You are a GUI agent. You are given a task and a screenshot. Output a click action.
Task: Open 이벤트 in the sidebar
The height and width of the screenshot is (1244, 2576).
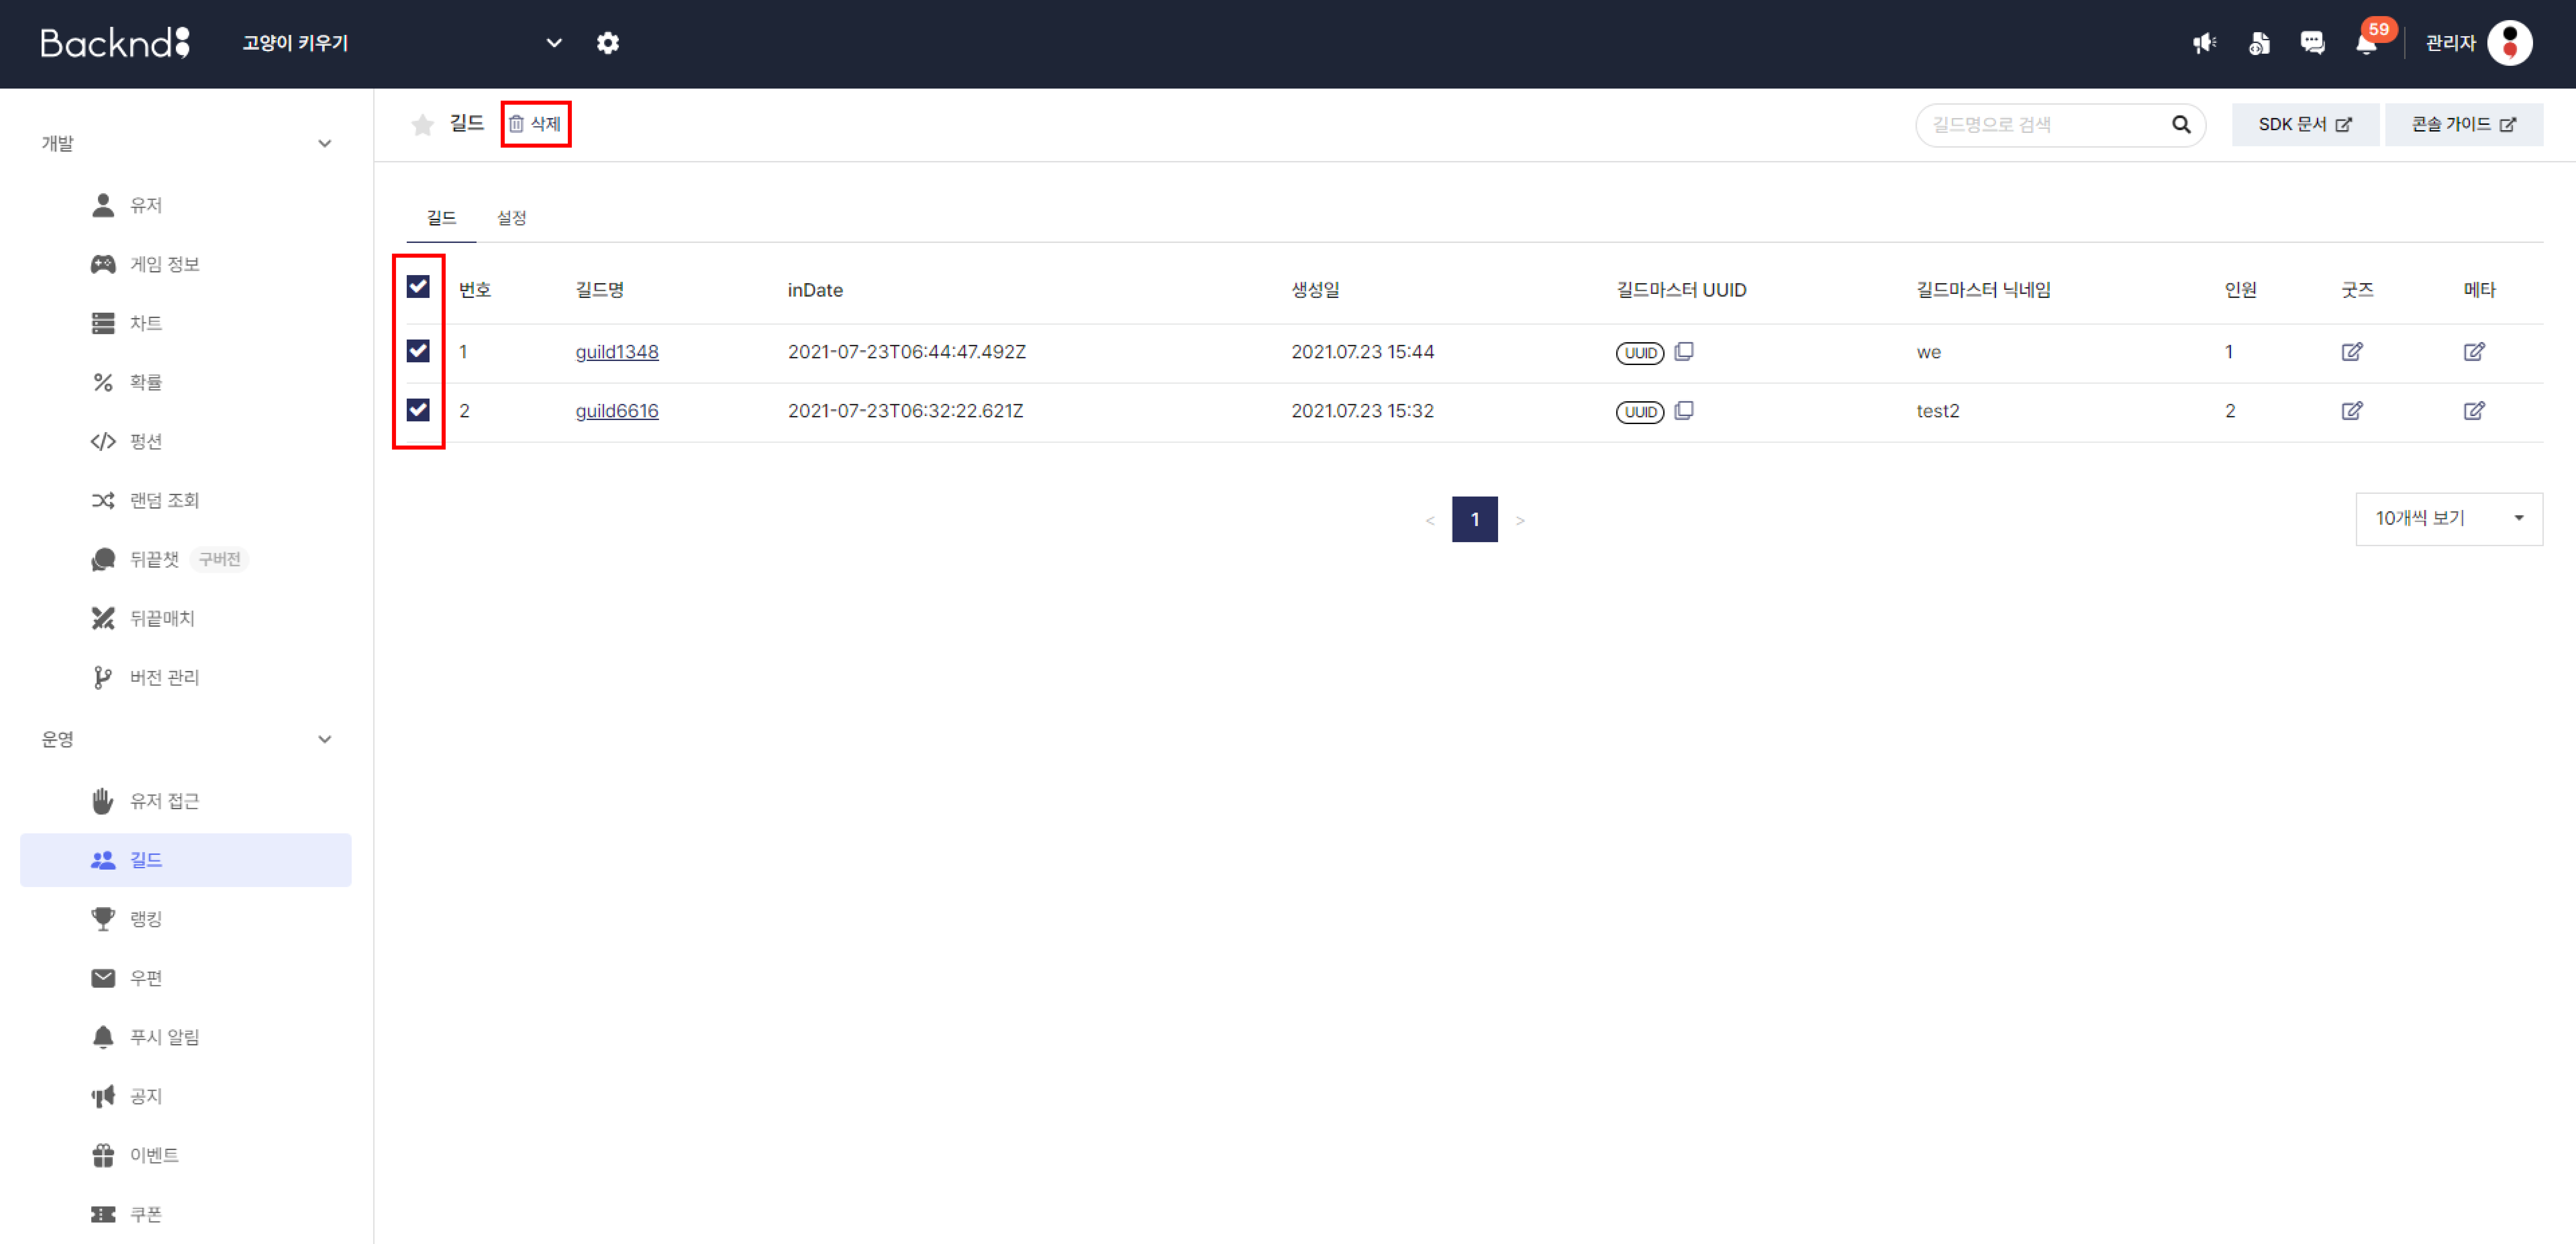click(x=186, y=1155)
